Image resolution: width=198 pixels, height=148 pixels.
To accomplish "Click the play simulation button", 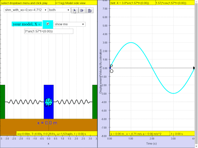I will click(x=75, y=10).
